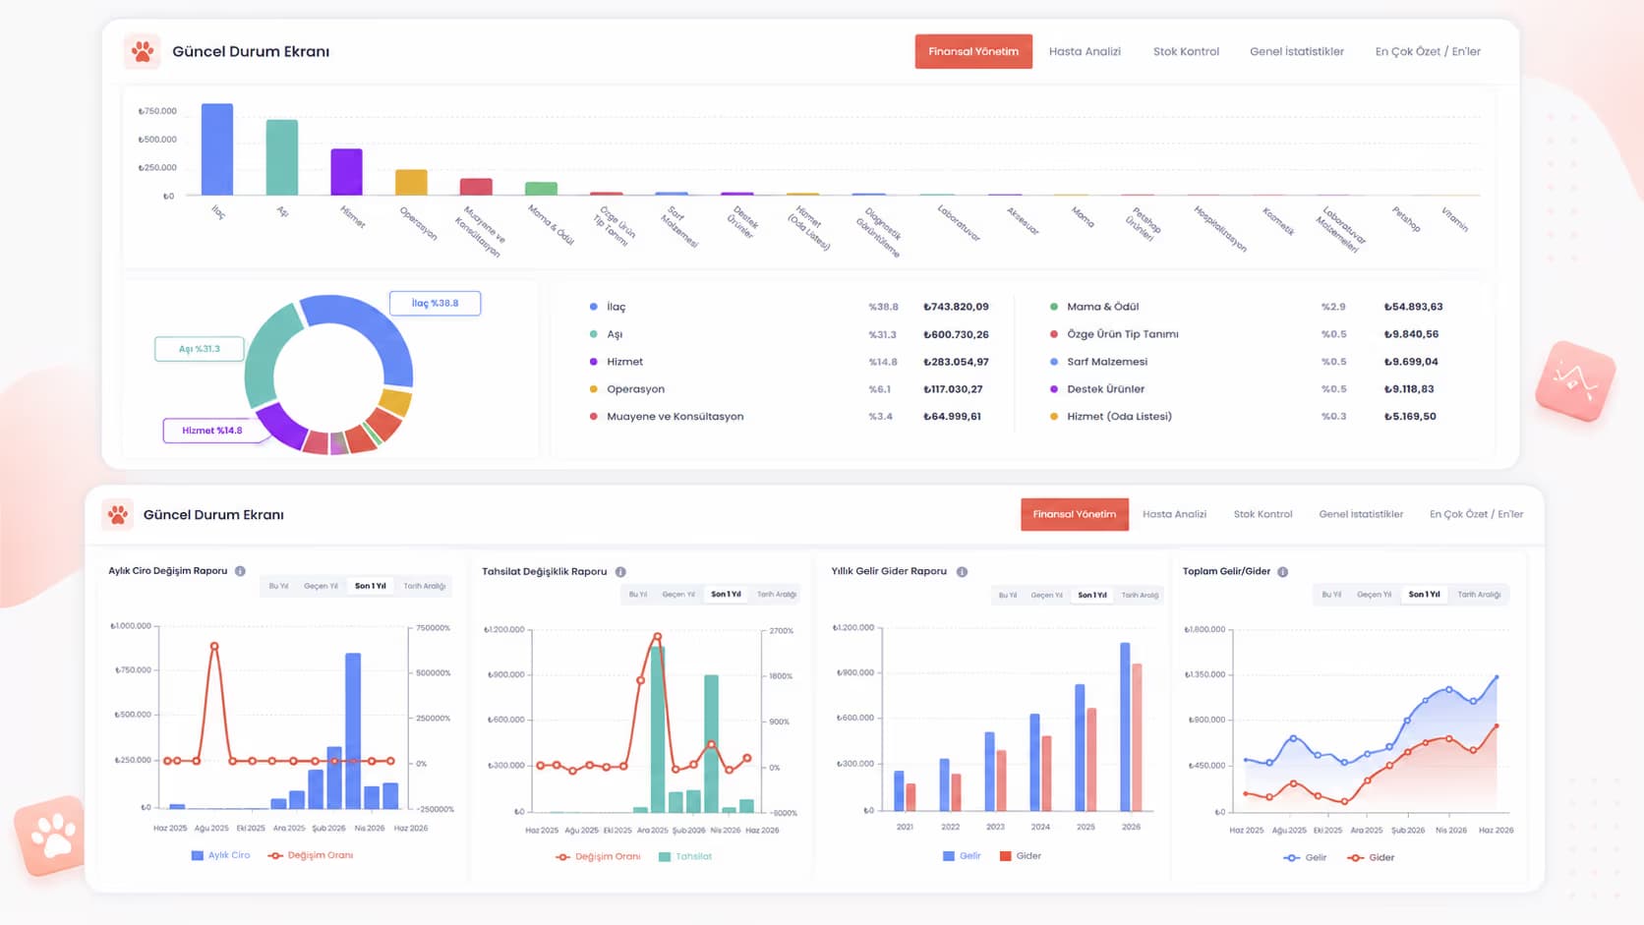Select Geçen Yıl in Aylık Ciro Değişim Raporu

tap(321, 586)
